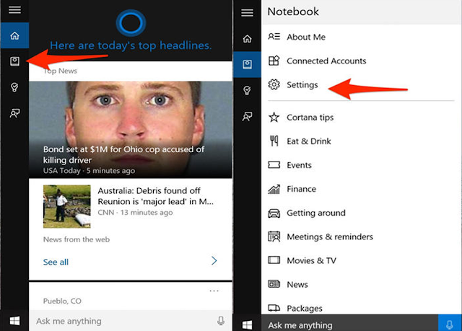Click highlighted Notebook icon in right sidebar
Viewport: 462px width, 331px height.
tap(247, 64)
